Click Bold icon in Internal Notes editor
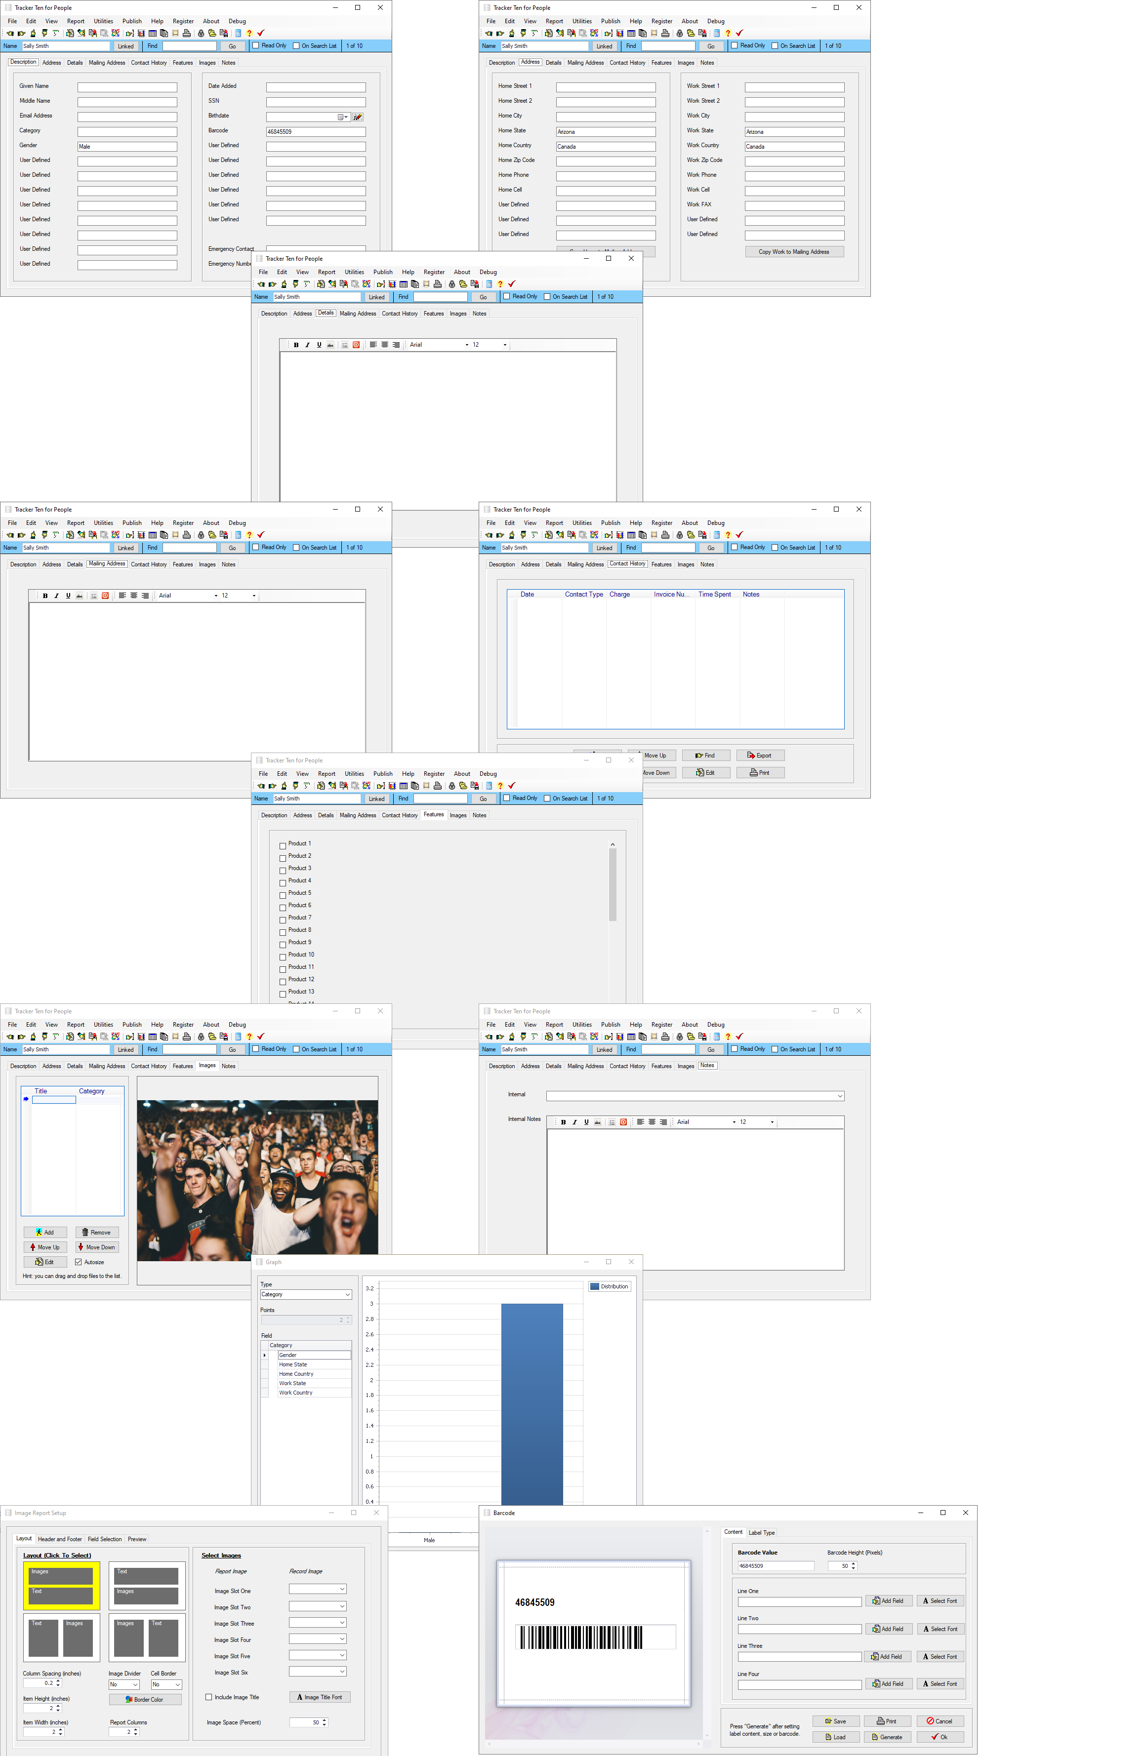Image resolution: width=1148 pixels, height=1756 pixels. (563, 1122)
